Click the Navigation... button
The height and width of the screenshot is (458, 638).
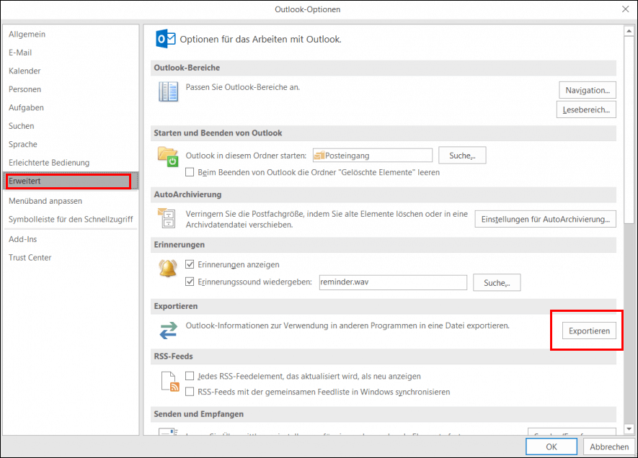[x=588, y=90]
